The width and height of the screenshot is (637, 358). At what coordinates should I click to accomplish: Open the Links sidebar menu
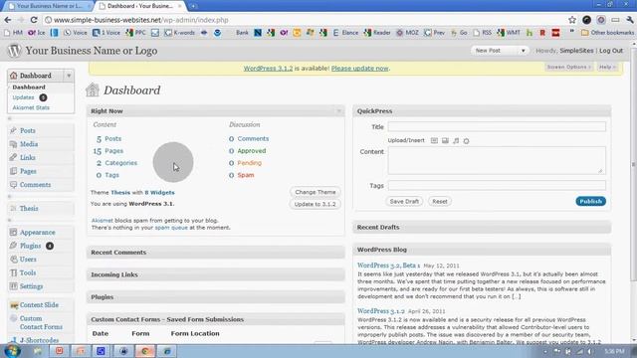click(x=27, y=157)
